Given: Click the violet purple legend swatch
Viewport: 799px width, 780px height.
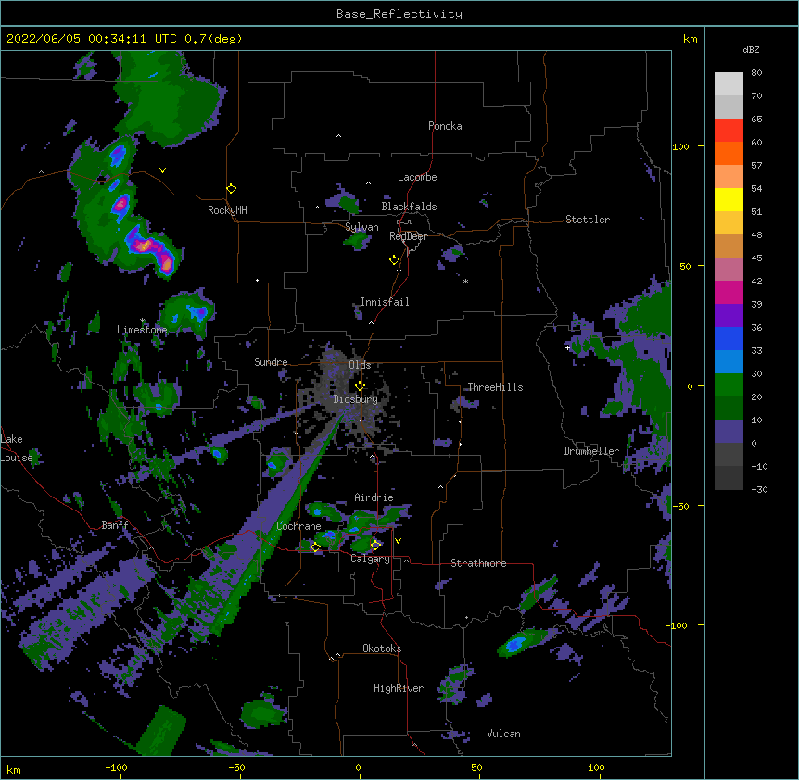Looking at the screenshot, I should [729, 315].
